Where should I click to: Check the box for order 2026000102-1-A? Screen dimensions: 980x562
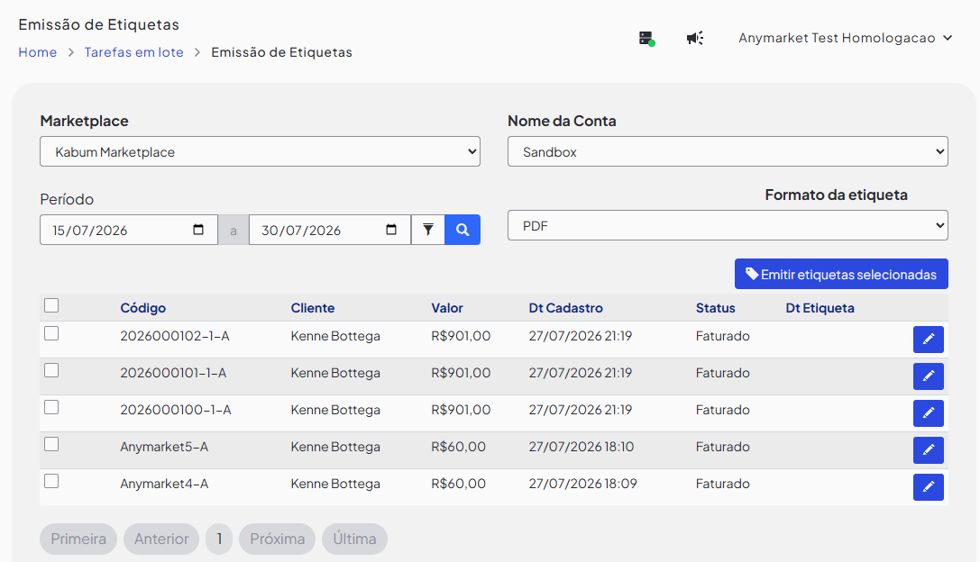pyautogui.click(x=52, y=333)
